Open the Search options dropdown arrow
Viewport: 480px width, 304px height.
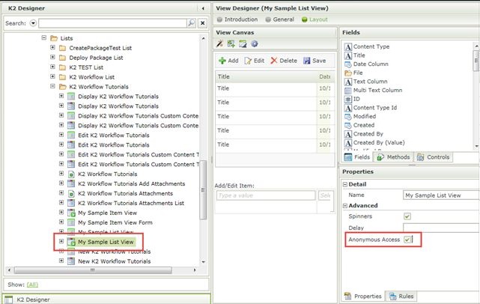[33, 23]
